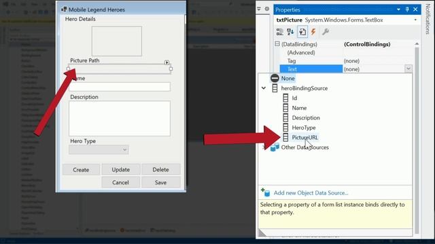The image size is (435, 244).
Task: Select the Text property under DataBindings
Action: point(311,69)
